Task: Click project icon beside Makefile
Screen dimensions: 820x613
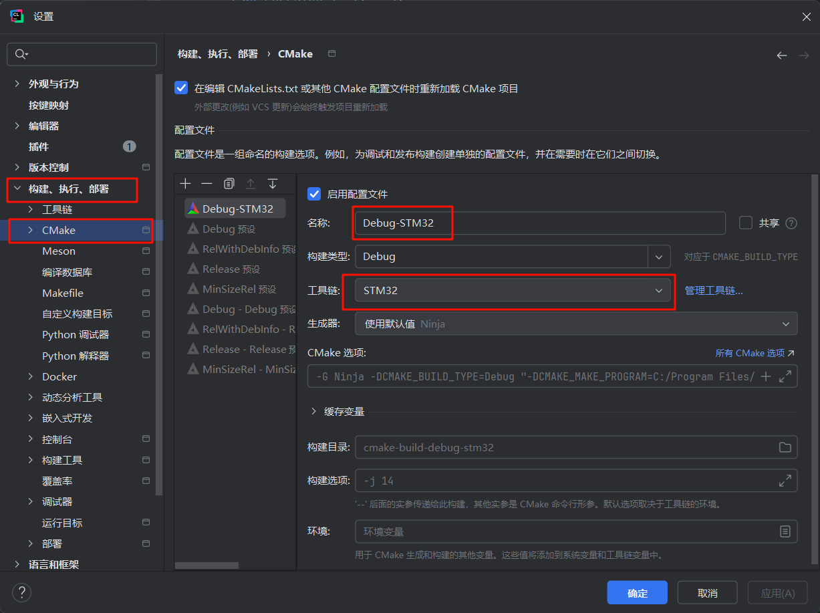Action: pyautogui.click(x=146, y=293)
